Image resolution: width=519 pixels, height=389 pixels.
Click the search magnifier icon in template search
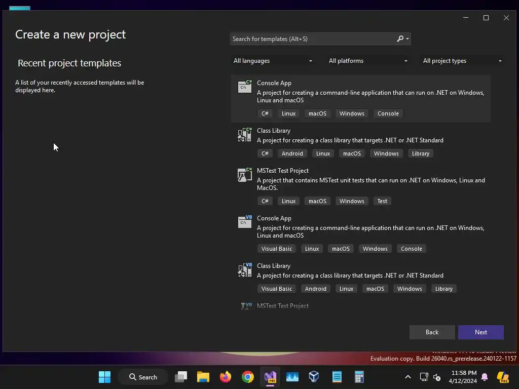pyautogui.click(x=400, y=38)
